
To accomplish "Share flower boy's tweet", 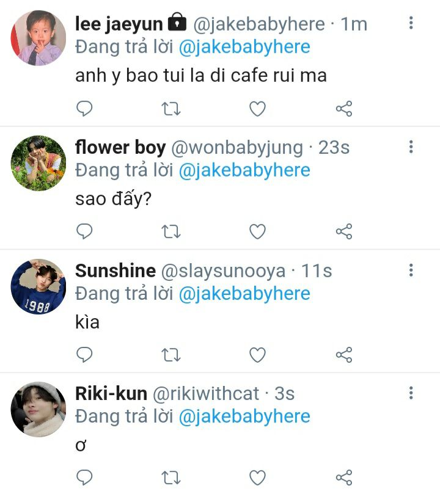I will pyautogui.click(x=344, y=231).
